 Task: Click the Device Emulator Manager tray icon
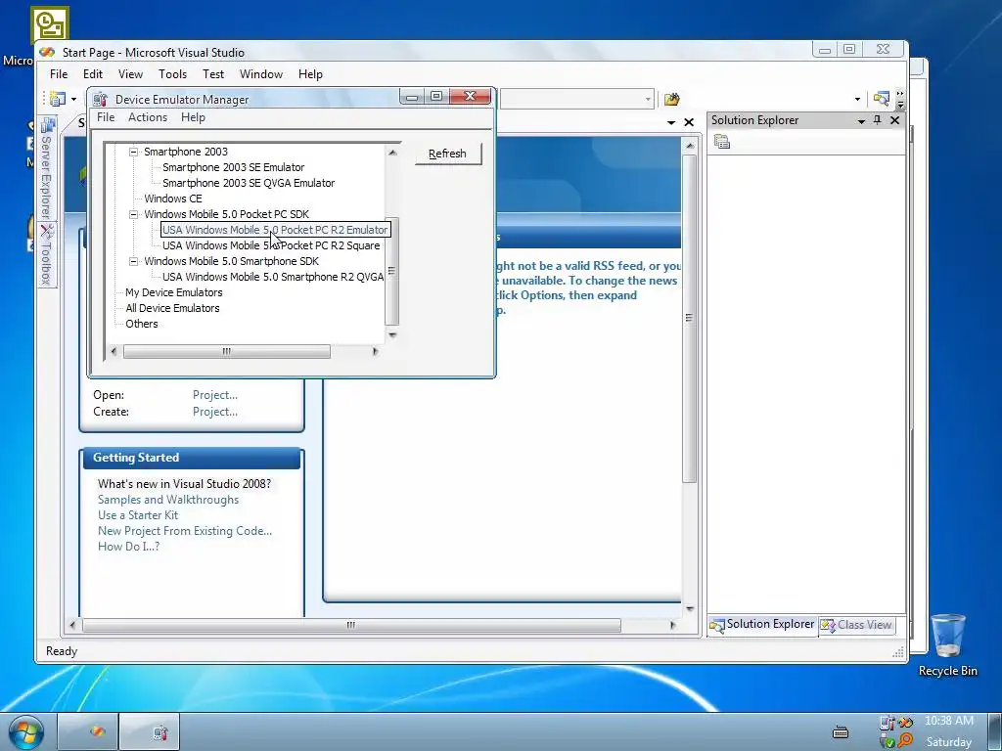click(887, 723)
